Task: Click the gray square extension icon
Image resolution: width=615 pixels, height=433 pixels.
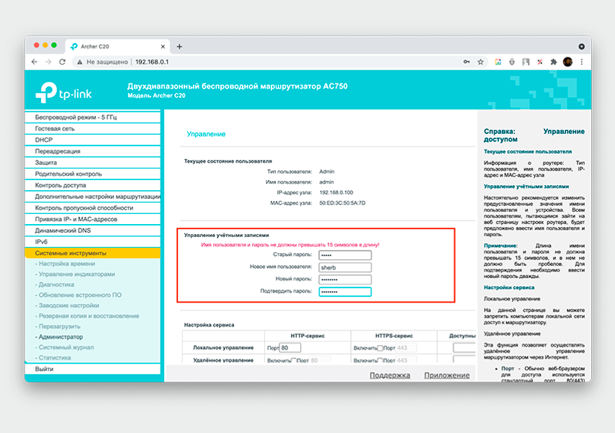Action: click(526, 62)
